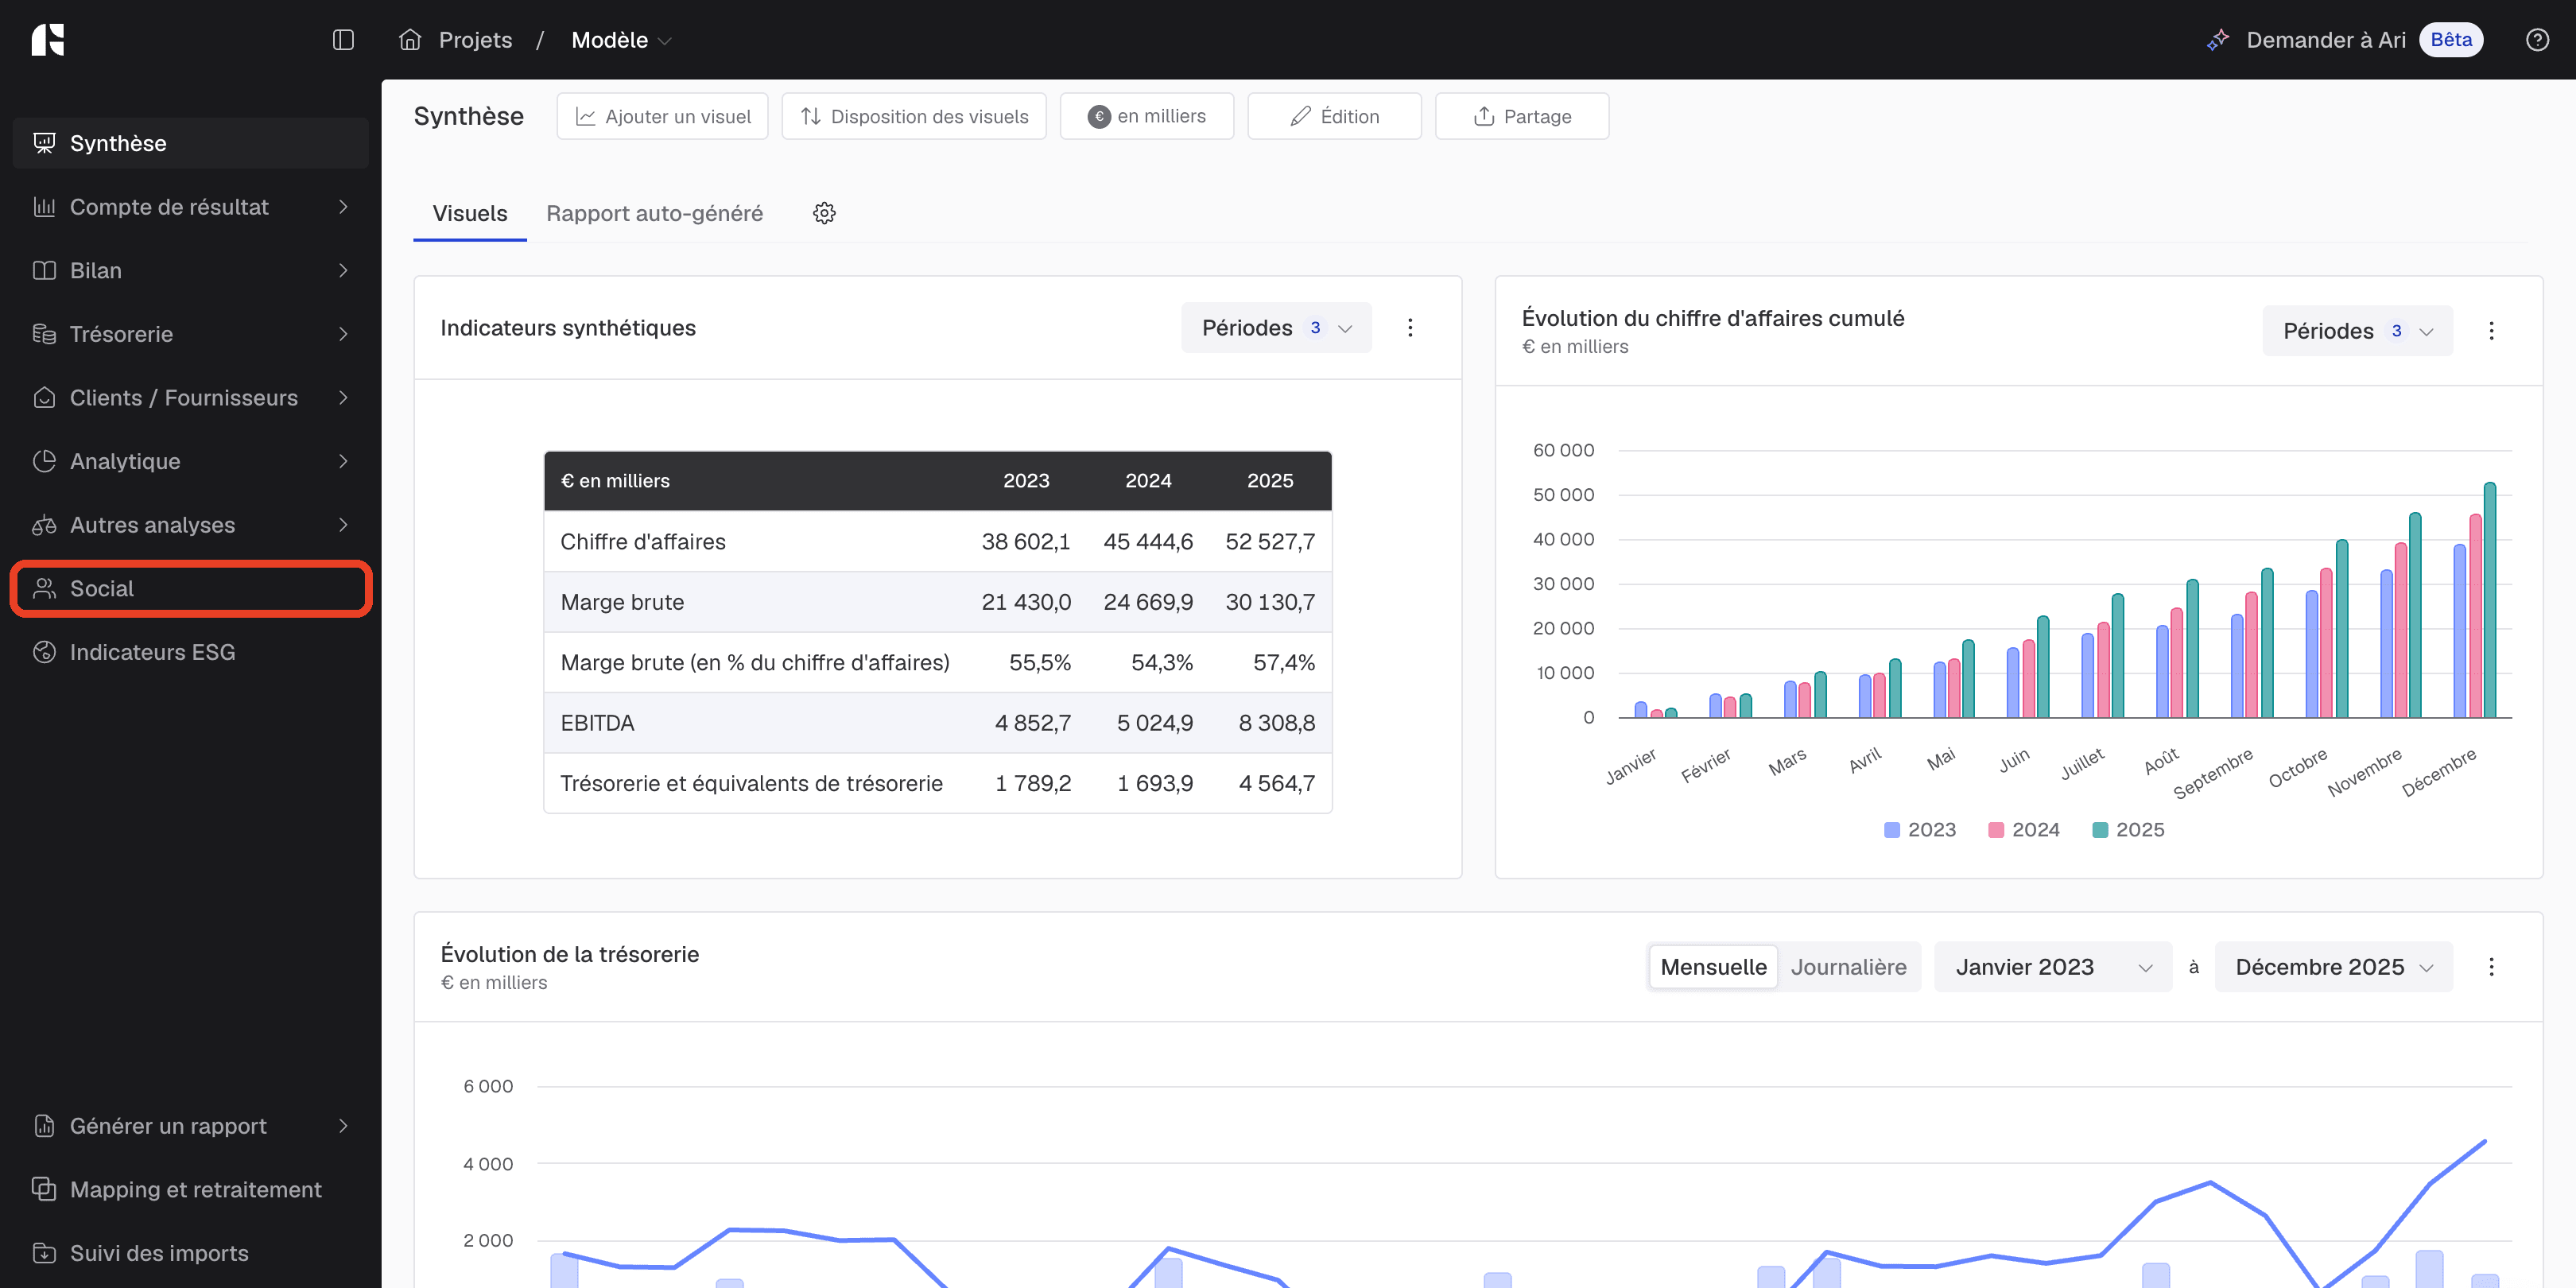Open help via question mark icon
This screenshot has width=2576, height=1288.
coord(2537,40)
